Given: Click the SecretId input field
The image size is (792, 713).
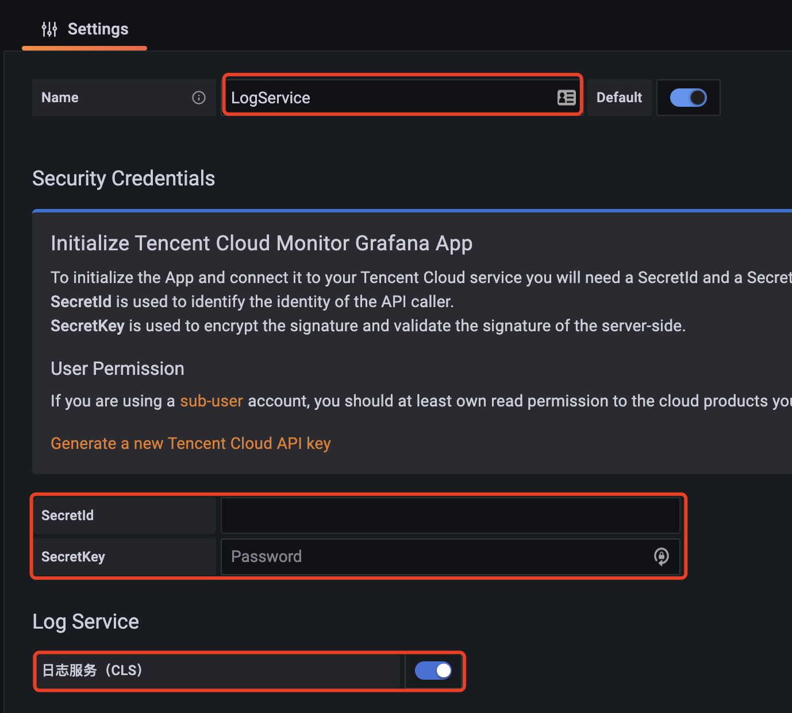Looking at the screenshot, I should click(451, 516).
